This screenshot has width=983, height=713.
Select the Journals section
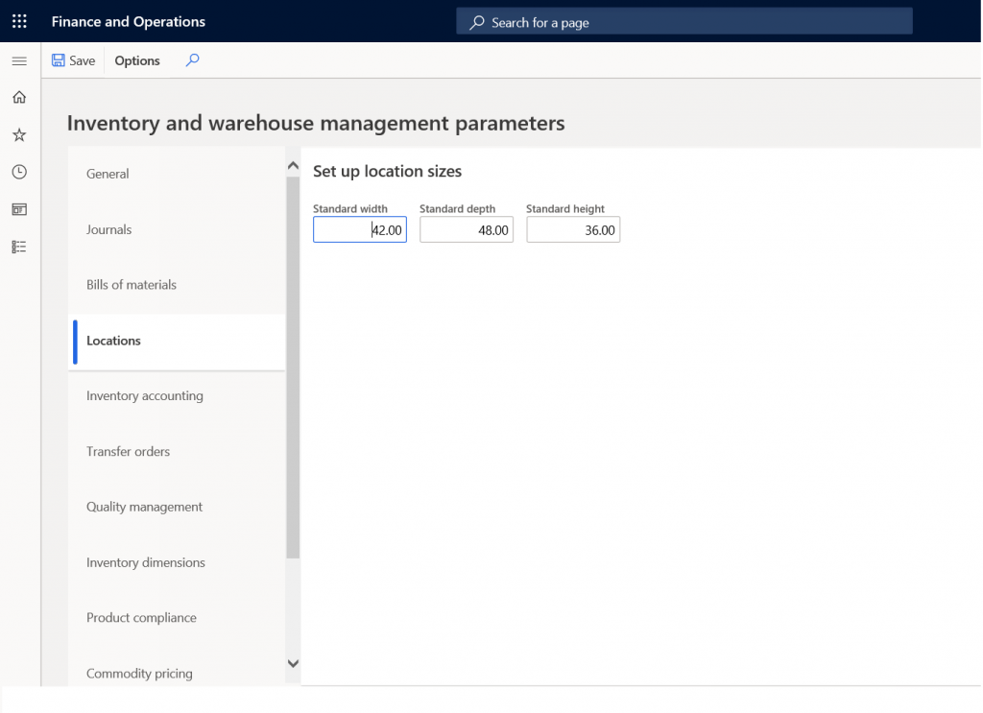tap(108, 229)
